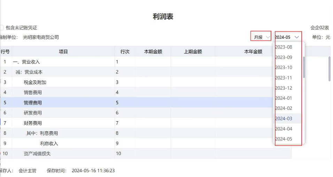
Task: Choose 2024-04 from the period list
Action: pos(284,129)
